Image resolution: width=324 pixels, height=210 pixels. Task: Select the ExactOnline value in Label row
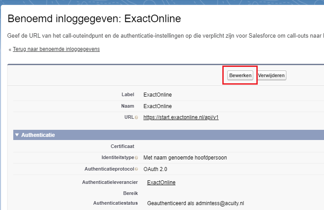(x=157, y=95)
